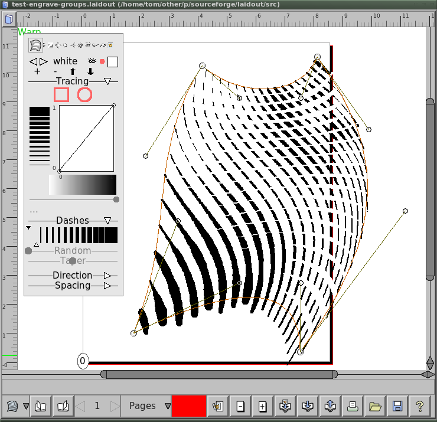Click the white color box in group row
The image size is (437, 422).
pyautogui.click(x=112, y=61)
